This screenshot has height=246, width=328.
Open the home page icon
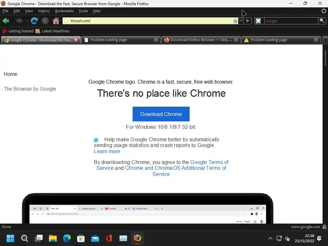[x=56, y=21]
